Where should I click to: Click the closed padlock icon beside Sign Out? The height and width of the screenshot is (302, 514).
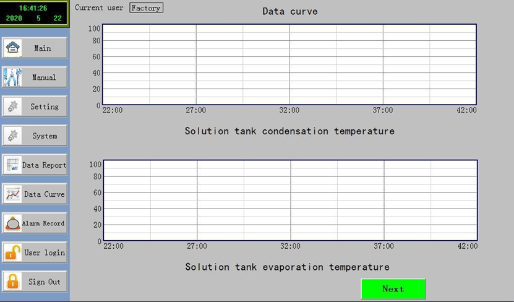click(x=13, y=282)
